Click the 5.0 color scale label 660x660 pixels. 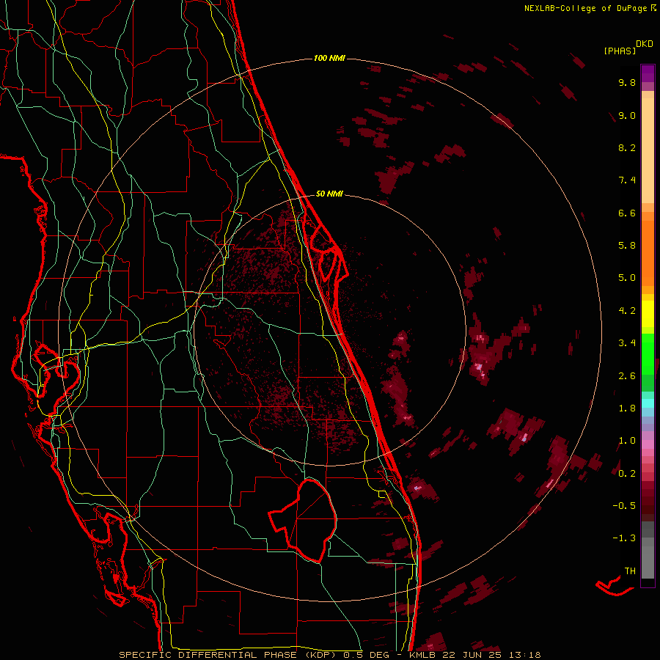tap(627, 278)
